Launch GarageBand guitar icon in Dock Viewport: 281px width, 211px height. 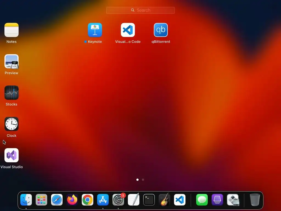point(164,199)
